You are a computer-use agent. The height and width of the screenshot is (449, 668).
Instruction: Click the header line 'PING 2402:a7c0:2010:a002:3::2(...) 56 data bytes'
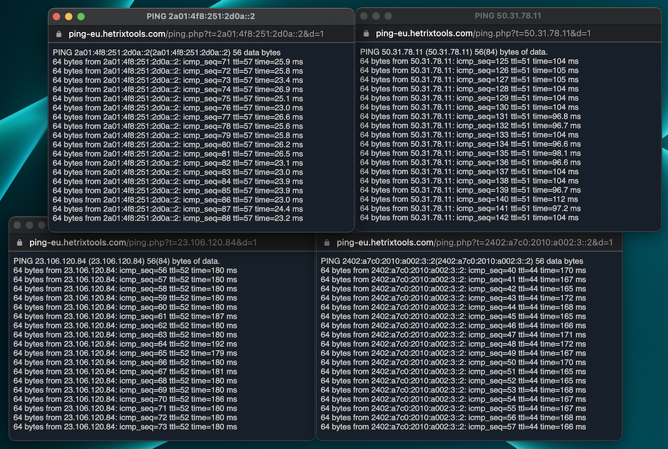[x=452, y=261]
